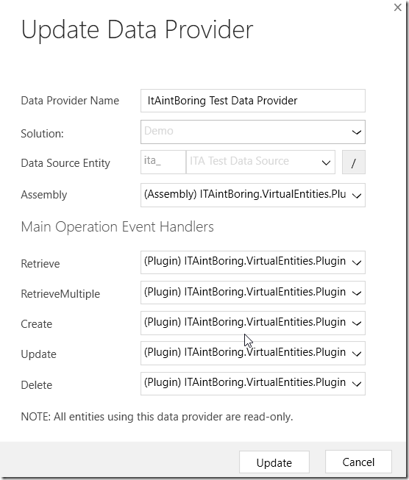
Task: Click the chevron arrow on the Delete field
Action: pyautogui.click(x=357, y=384)
